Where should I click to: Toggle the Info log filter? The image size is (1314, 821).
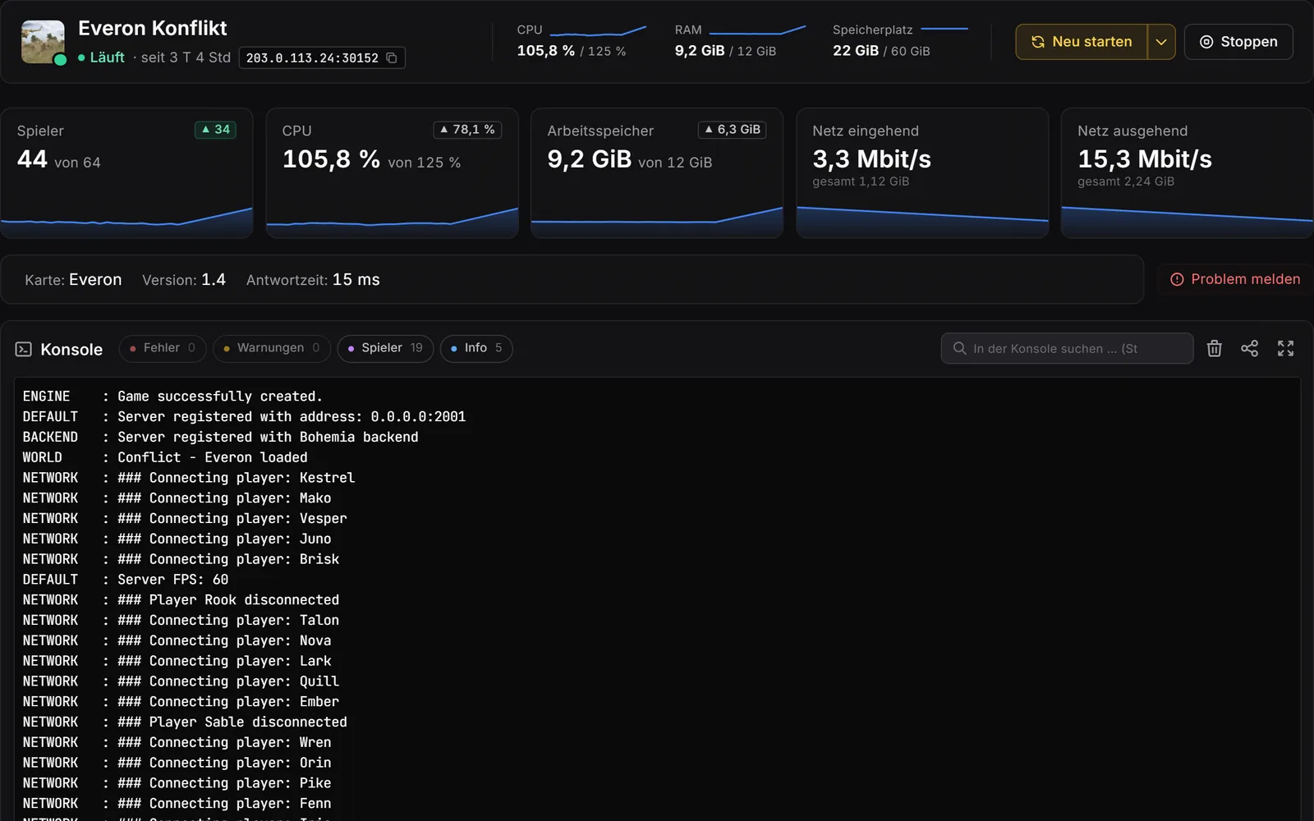(476, 348)
